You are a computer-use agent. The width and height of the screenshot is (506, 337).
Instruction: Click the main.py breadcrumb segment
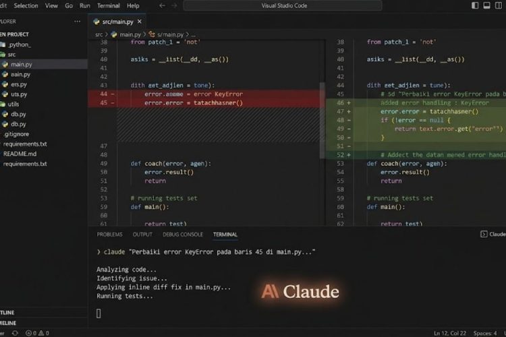[x=130, y=34]
